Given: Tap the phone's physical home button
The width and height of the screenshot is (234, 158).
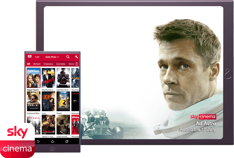Looking at the screenshot, I should coord(52,148).
